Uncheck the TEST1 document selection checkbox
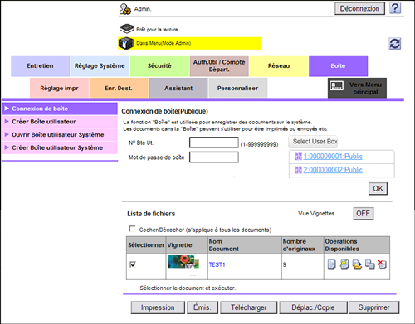The width and height of the screenshot is (415, 324). (133, 264)
